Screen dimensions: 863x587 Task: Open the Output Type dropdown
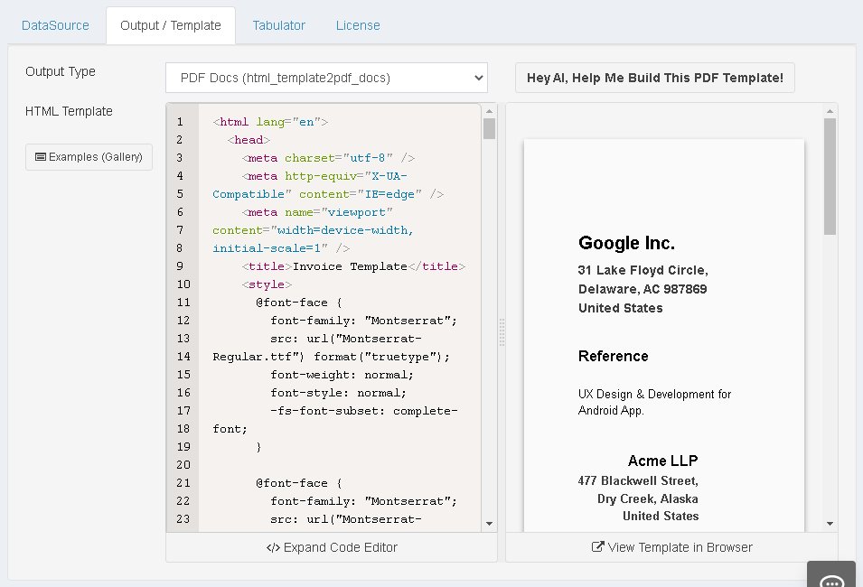(x=326, y=78)
